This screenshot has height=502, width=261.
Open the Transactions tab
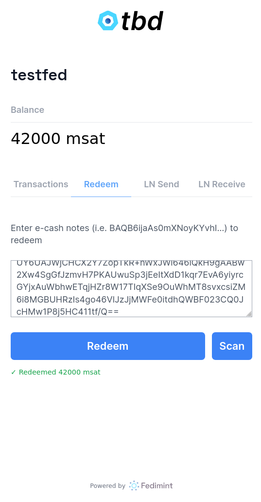(41, 184)
